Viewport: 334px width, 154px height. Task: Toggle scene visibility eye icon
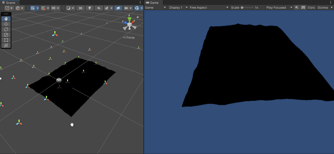tap(118, 8)
